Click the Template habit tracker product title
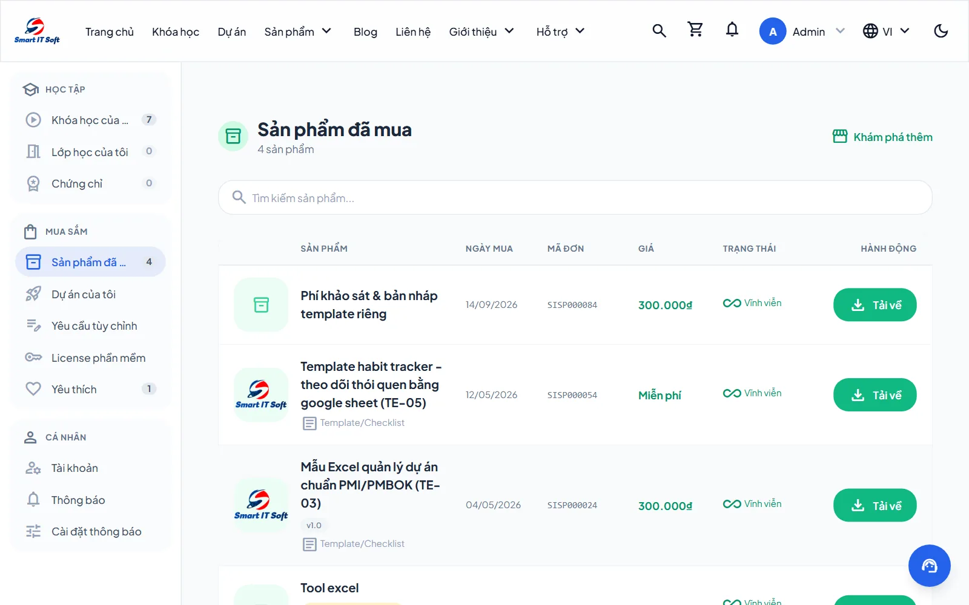 point(371,385)
